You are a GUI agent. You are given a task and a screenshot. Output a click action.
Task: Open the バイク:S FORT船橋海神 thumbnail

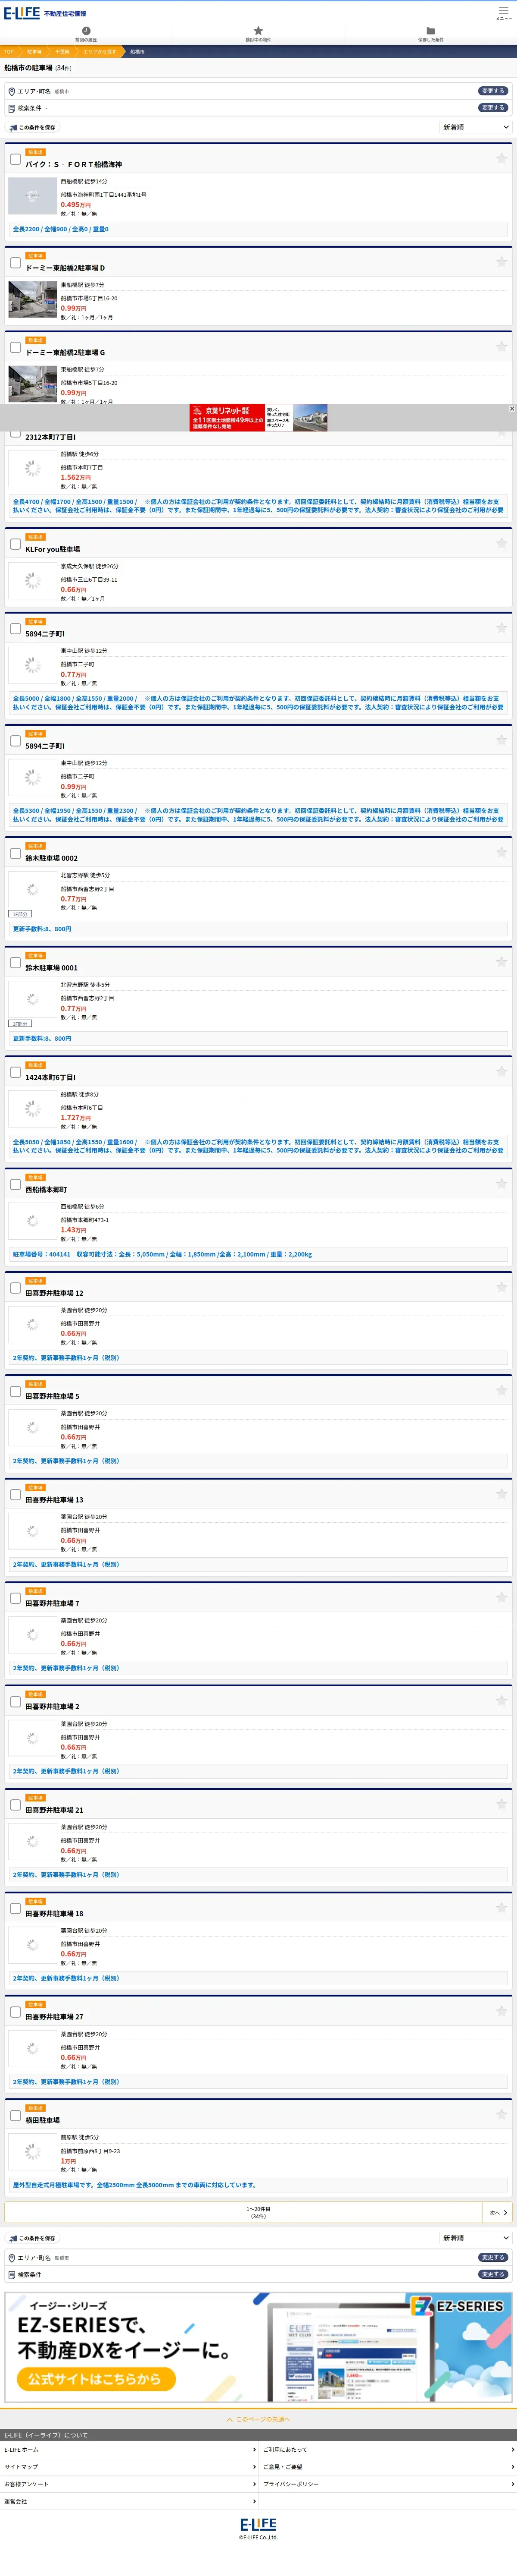(x=32, y=196)
